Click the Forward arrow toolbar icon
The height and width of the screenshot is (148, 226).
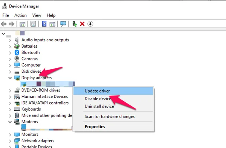(x=12, y=24)
